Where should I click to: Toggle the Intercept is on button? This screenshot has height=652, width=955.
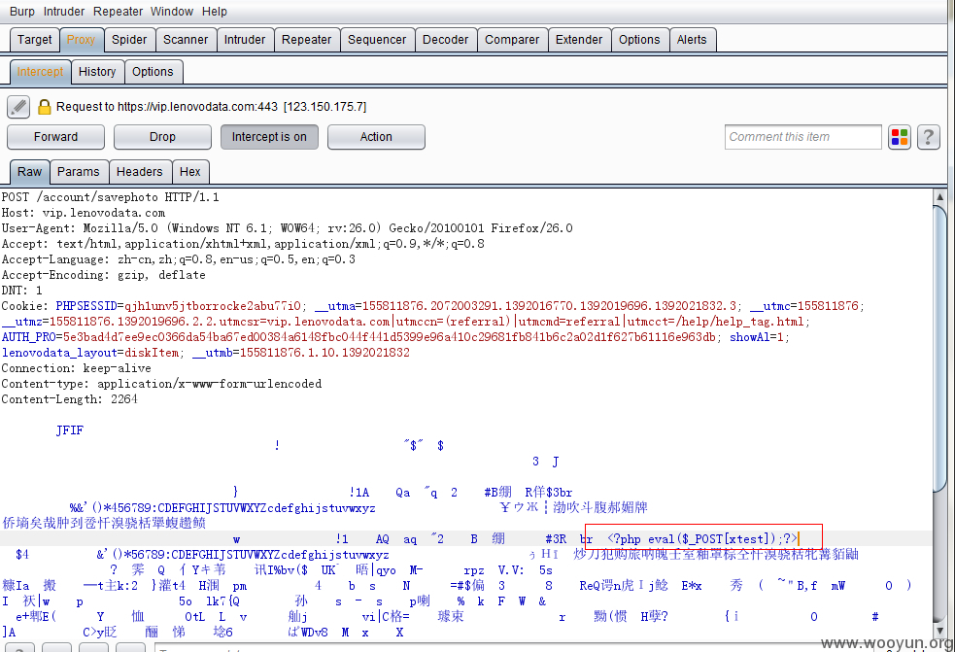click(269, 137)
